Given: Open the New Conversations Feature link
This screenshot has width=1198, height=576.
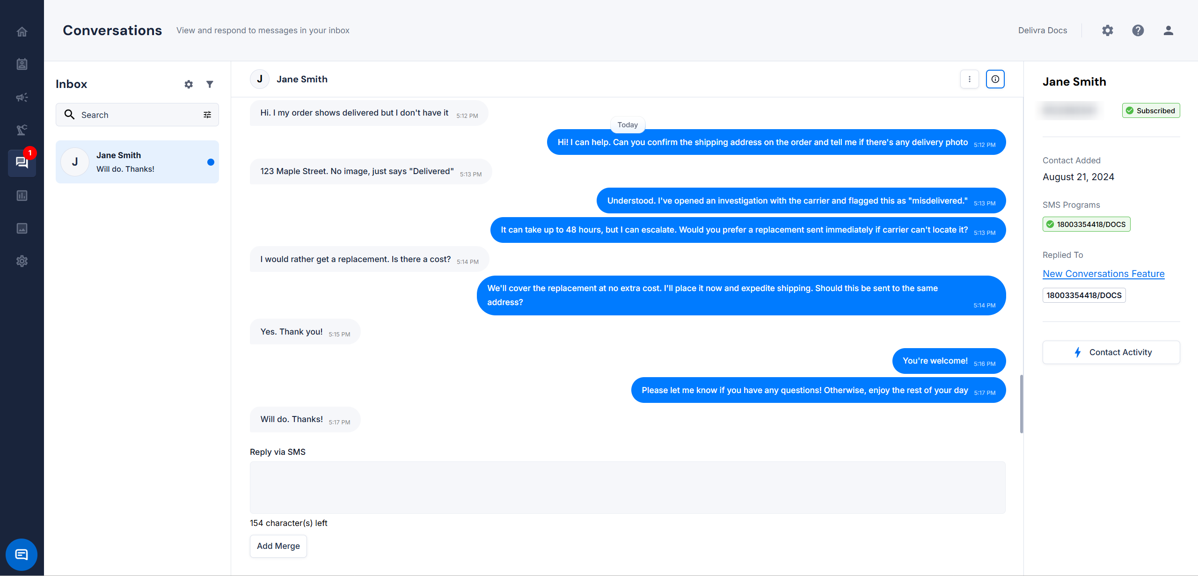Looking at the screenshot, I should coord(1103,274).
